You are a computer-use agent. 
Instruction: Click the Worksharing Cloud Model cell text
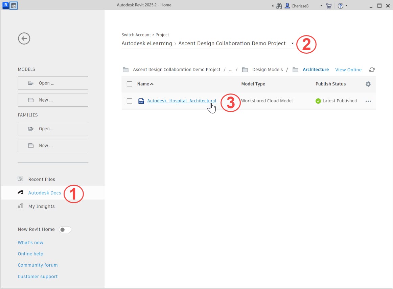click(267, 101)
